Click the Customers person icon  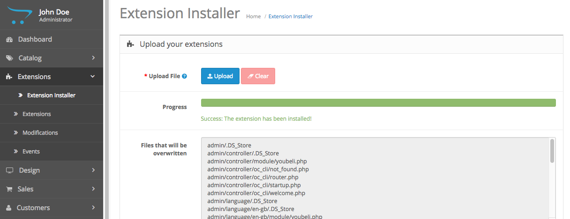[x=9, y=208]
